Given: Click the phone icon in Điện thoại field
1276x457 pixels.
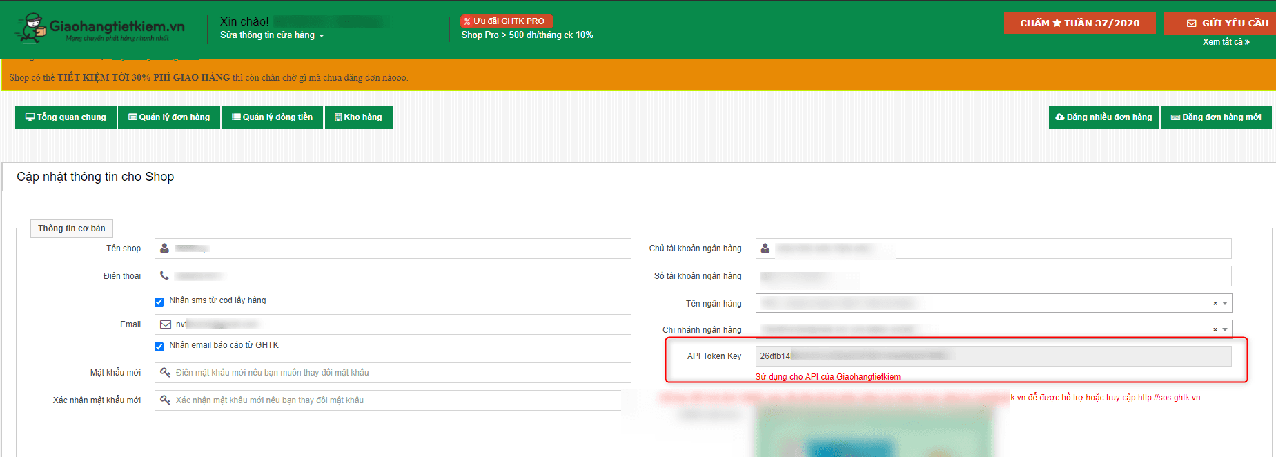Looking at the screenshot, I should tap(165, 275).
